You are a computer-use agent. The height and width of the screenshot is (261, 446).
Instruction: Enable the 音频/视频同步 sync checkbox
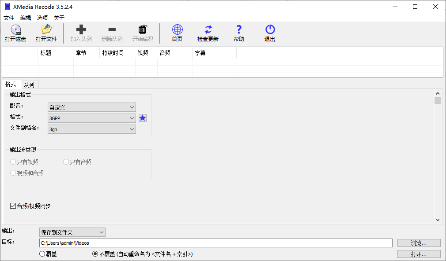click(x=13, y=206)
